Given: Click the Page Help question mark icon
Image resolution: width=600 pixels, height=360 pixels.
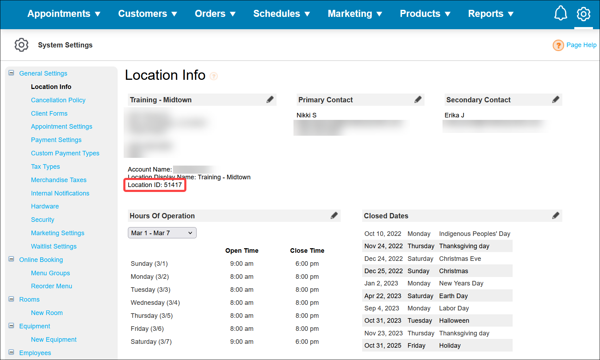Looking at the screenshot, I should (x=558, y=45).
